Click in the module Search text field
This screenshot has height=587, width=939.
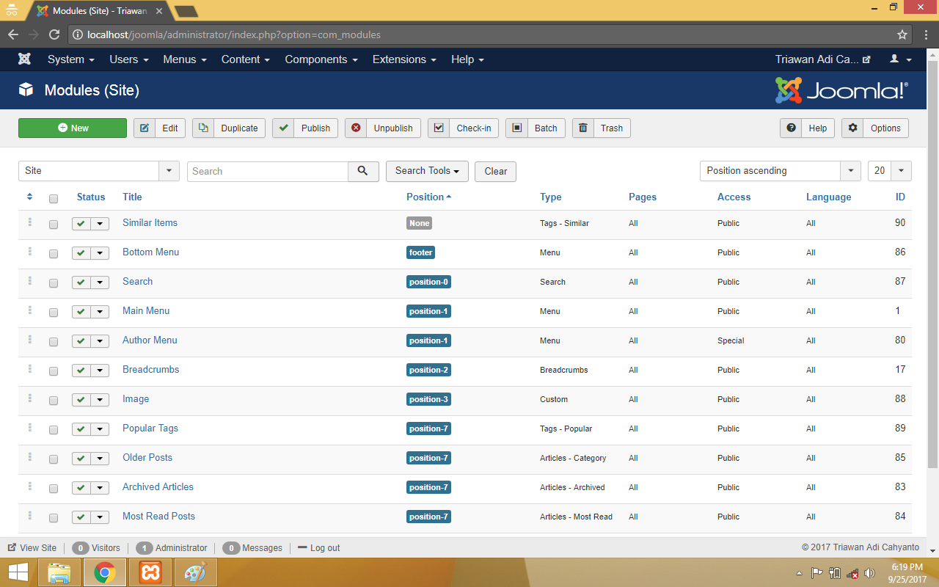(x=268, y=171)
